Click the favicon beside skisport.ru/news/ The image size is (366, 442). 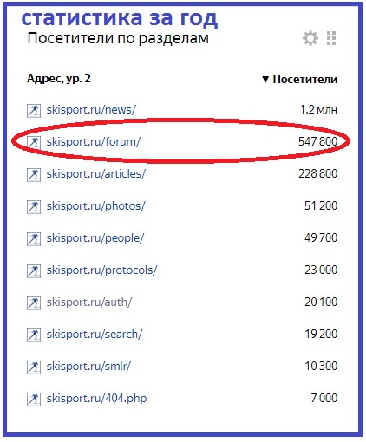click(34, 111)
